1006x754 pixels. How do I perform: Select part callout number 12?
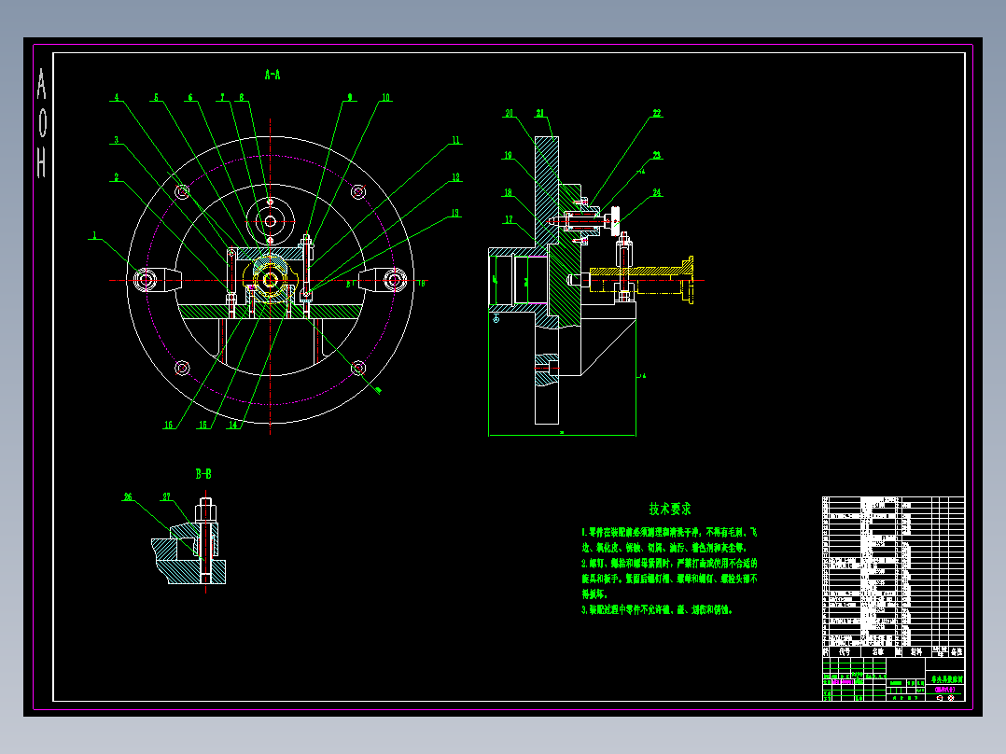coord(455,177)
